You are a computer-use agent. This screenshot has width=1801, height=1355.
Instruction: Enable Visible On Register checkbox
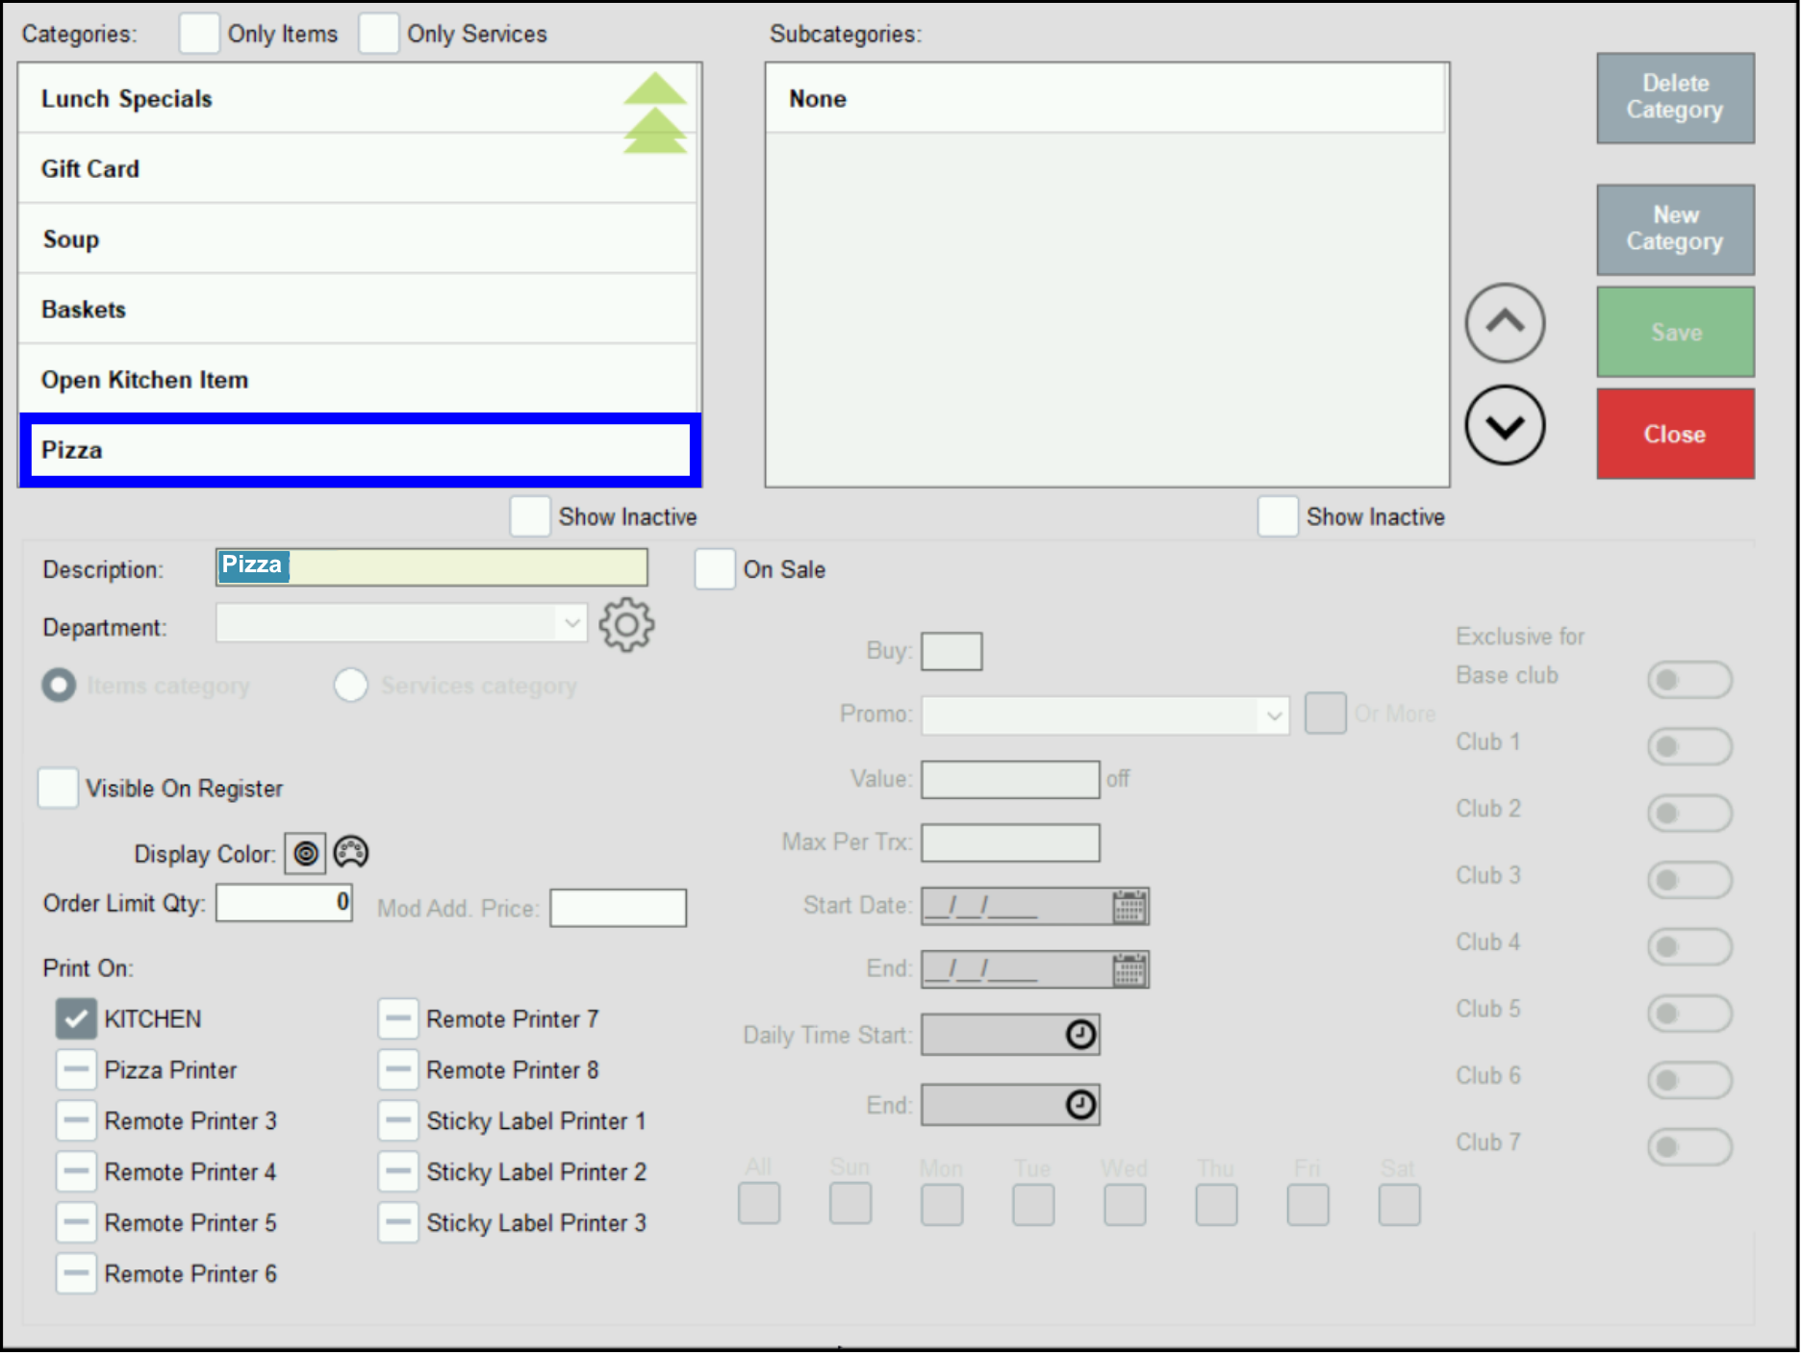pos(58,788)
